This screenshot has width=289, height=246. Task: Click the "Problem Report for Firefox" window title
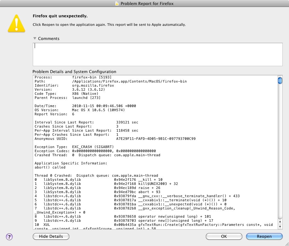point(147,4)
